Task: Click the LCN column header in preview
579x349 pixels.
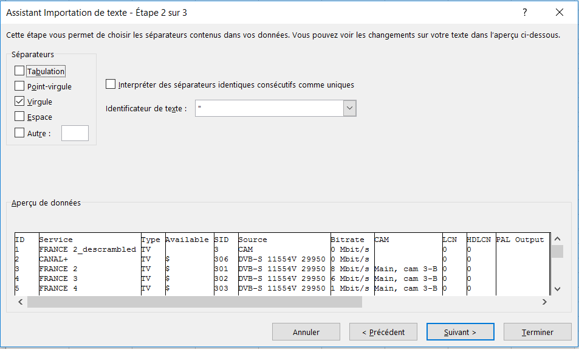Action: click(x=450, y=240)
